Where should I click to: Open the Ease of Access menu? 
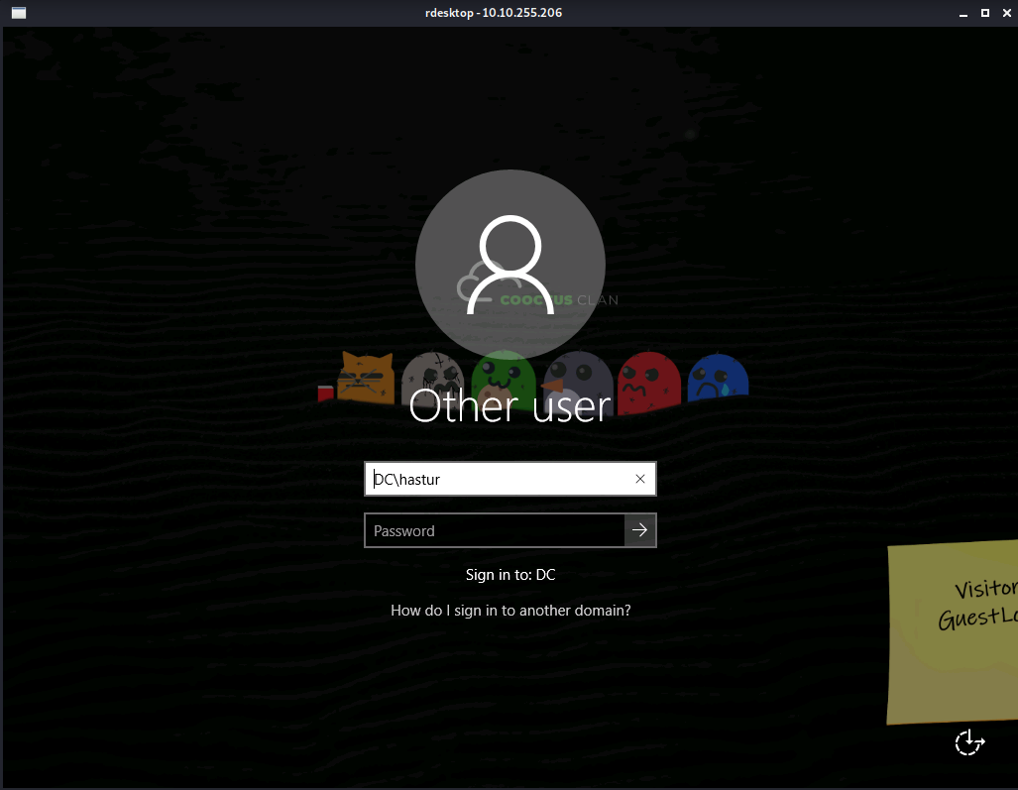pos(968,742)
